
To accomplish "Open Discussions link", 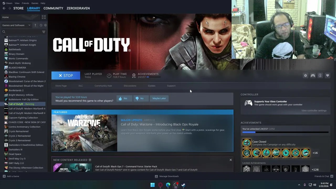I will pyautogui.click(x=130, y=86).
